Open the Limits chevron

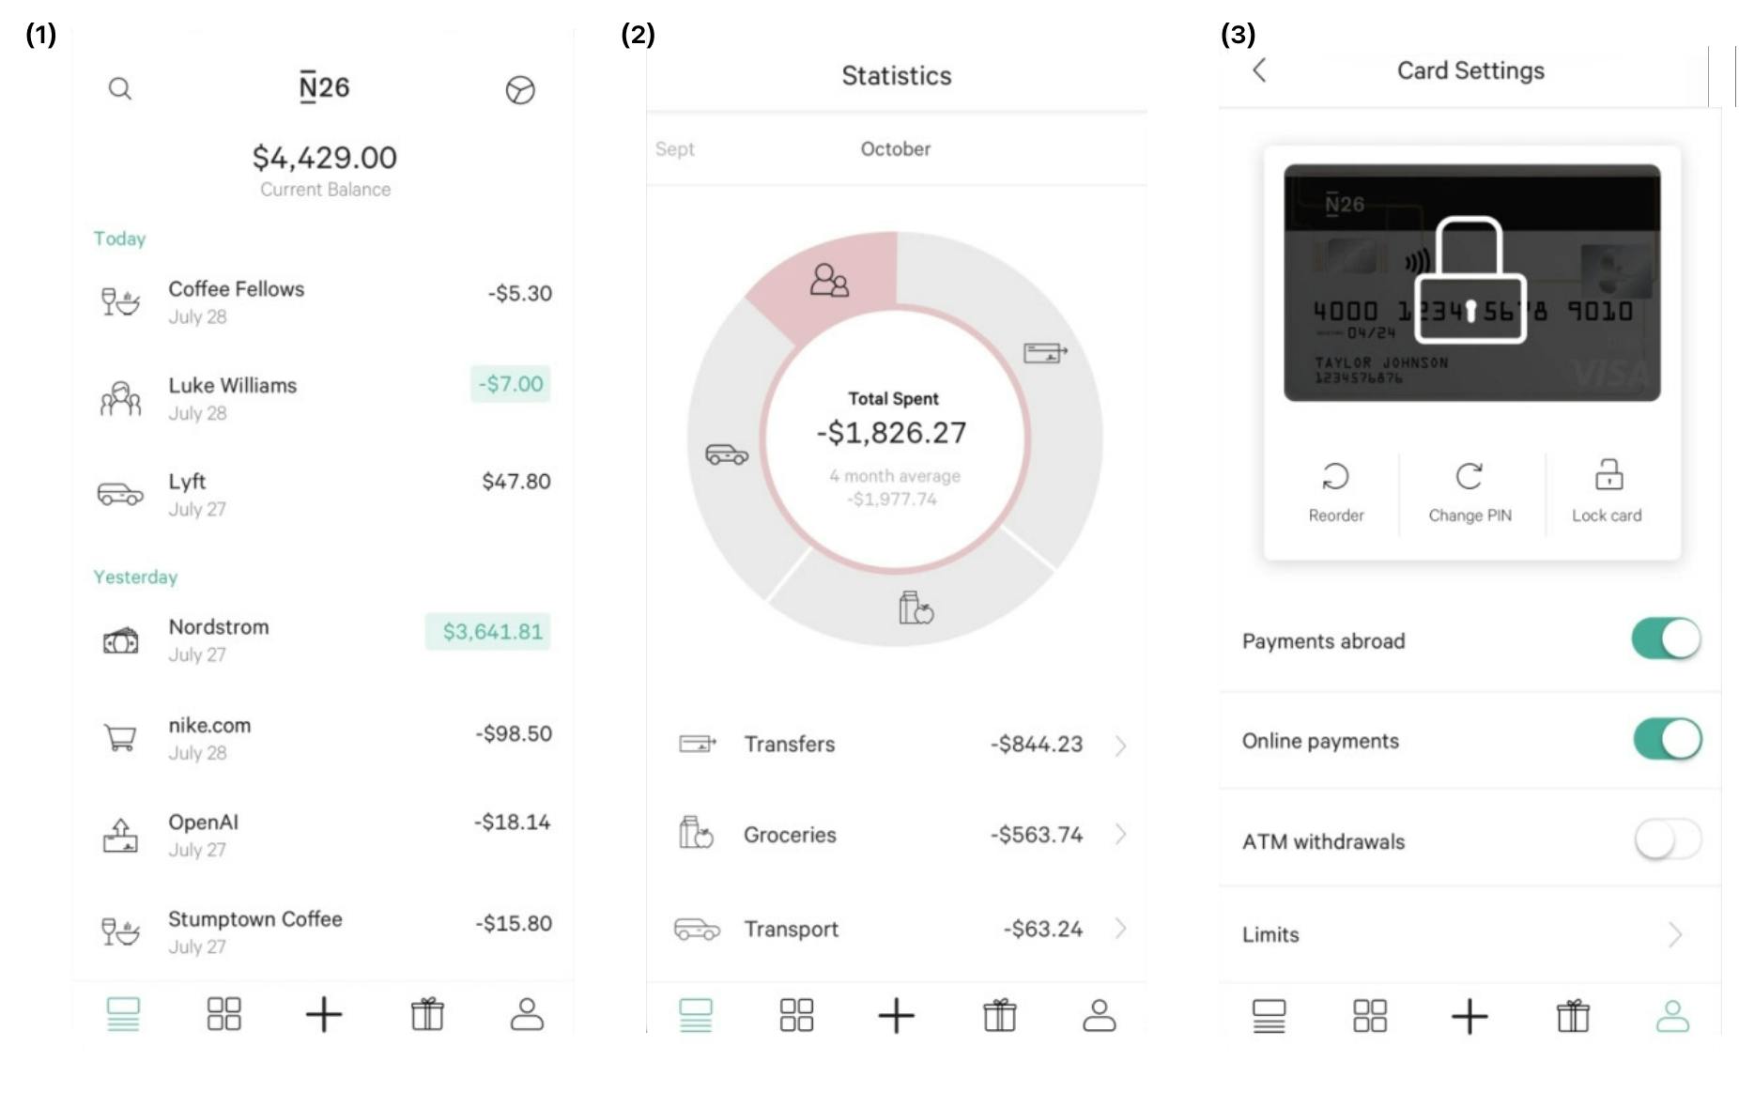pyautogui.click(x=1675, y=934)
